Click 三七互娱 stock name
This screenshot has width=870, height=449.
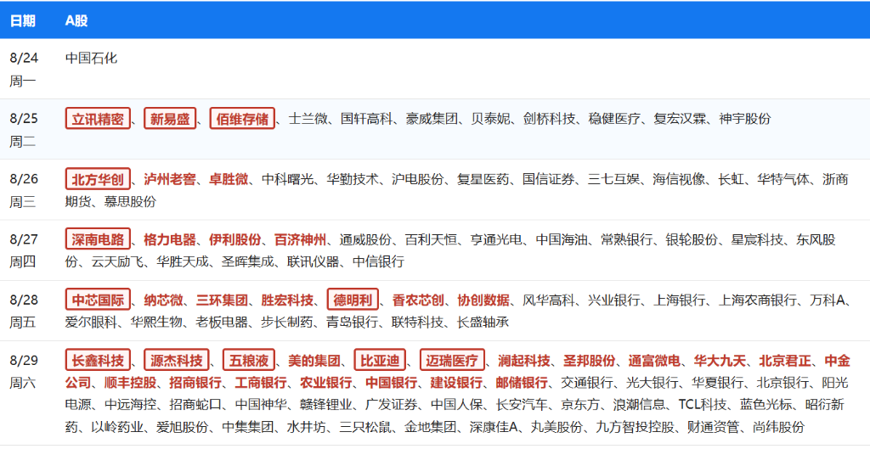pyautogui.click(x=613, y=179)
